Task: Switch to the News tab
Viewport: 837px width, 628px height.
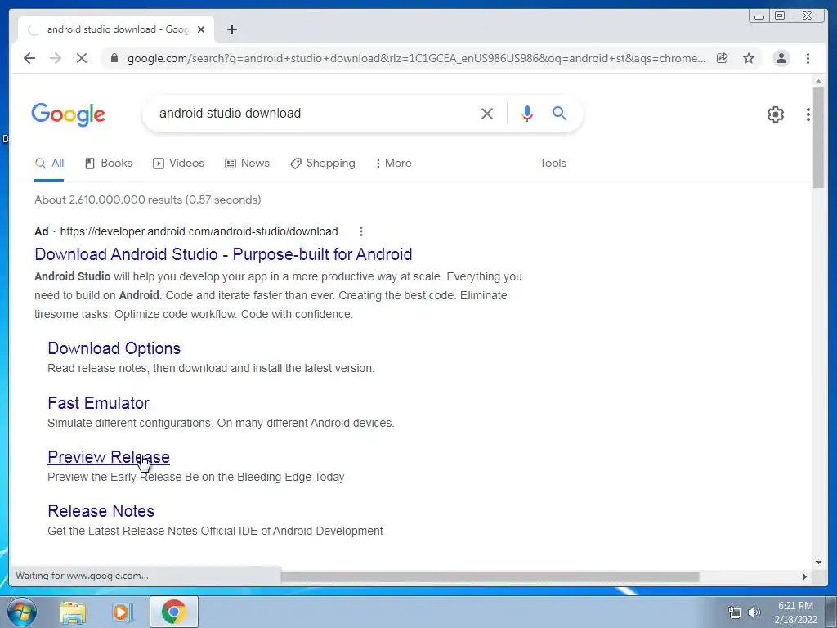Action: pyautogui.click(x=247, y=164)
